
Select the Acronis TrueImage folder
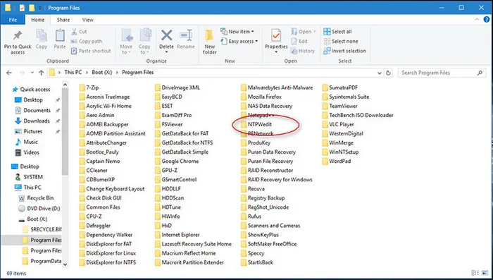pos(108,97)
